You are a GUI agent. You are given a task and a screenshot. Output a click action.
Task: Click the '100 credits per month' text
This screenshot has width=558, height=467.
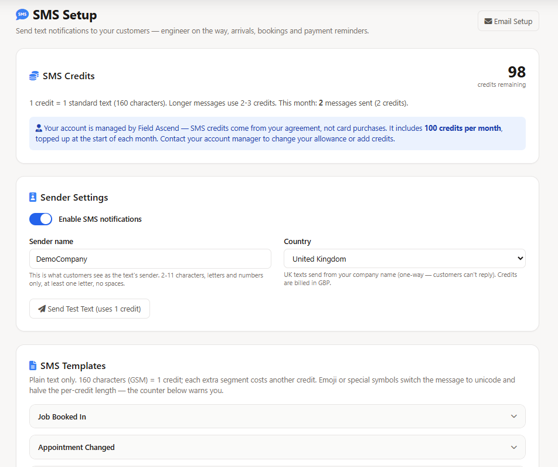pos(462,128)
